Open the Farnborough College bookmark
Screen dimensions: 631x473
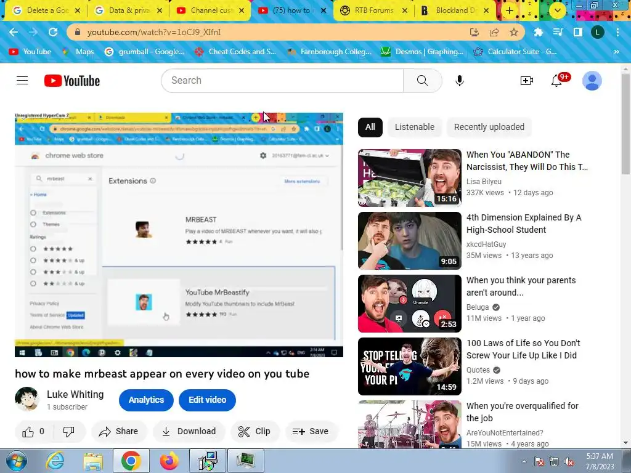[x=330, y=52]
